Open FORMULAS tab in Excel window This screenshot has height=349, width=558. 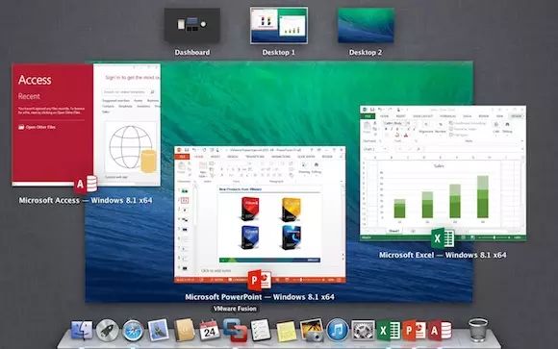[447, 116]
